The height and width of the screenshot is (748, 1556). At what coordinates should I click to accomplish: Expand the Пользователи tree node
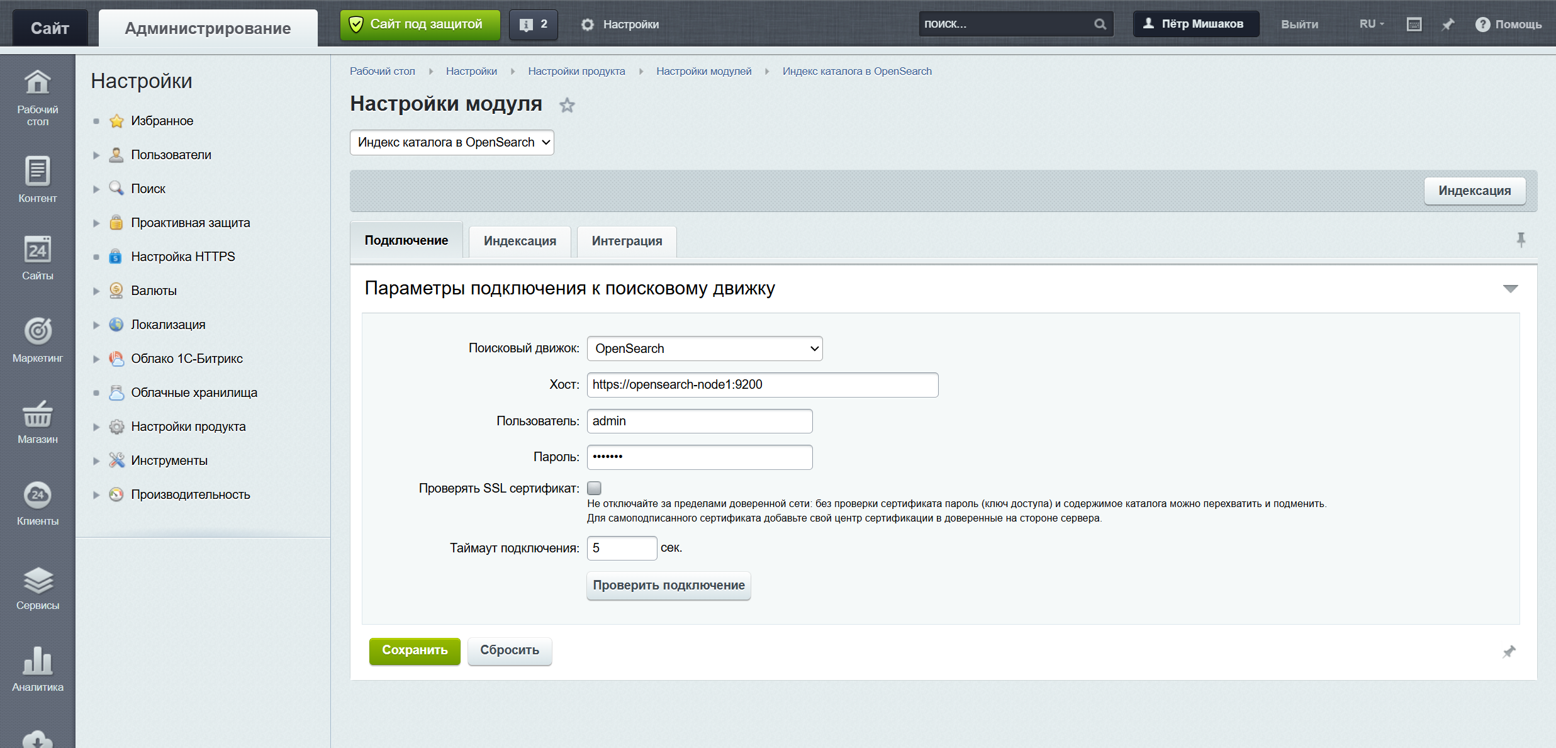point(96,155)
